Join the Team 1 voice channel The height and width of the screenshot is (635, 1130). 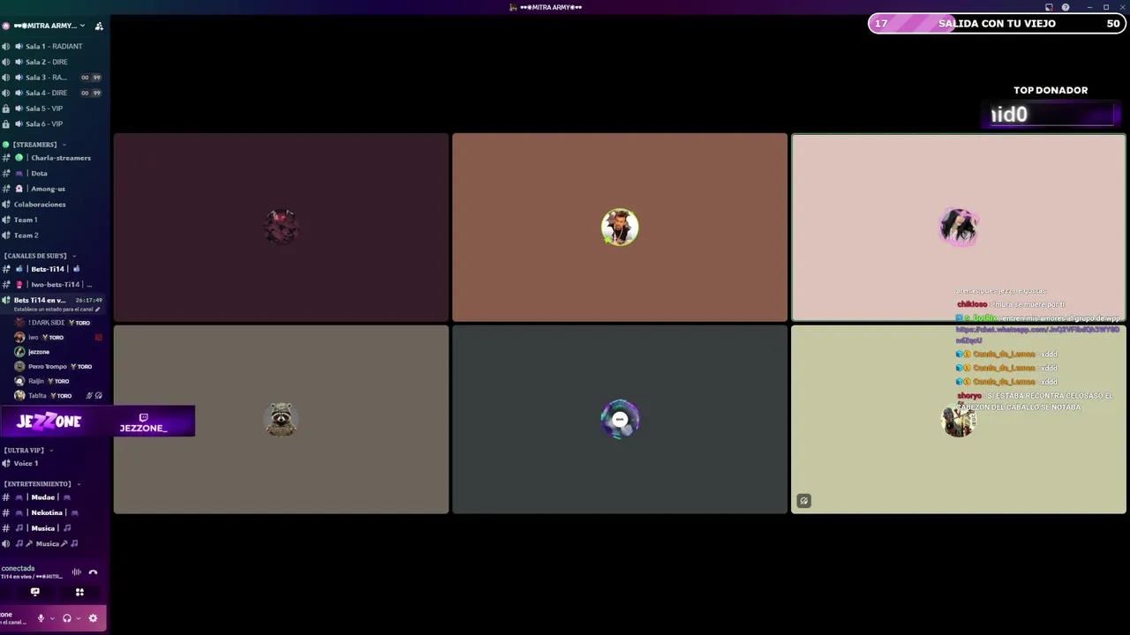pyautogui.click(x=53, y=220)
